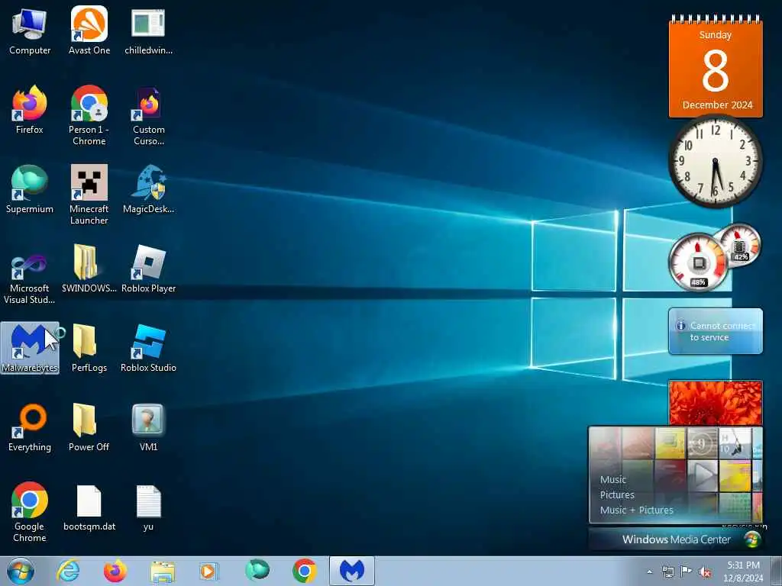Launch Windows Media Player from taskbar
The width and height of the screenshot is (782, 586).
pos(209,571)
